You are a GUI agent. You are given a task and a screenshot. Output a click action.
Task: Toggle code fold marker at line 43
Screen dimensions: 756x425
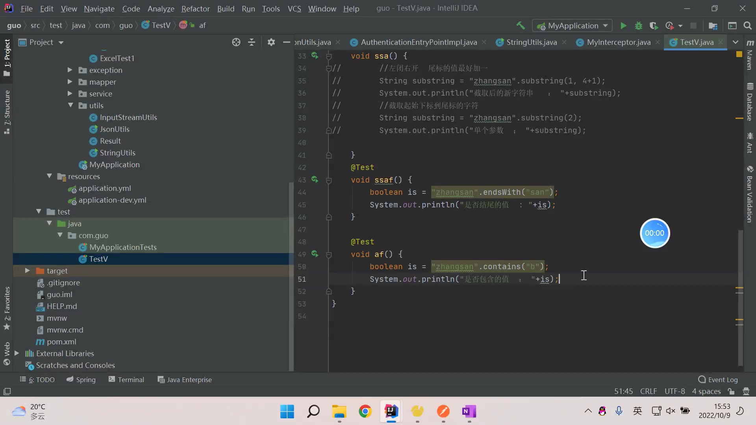pyautogui.click(x=329, y=180)
